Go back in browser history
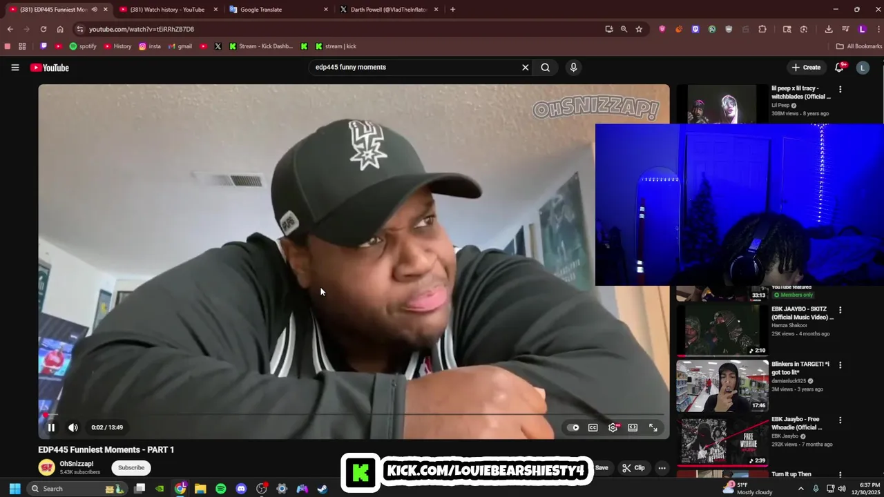The height and width of the screenshot is (497, 884). [10, 29]
